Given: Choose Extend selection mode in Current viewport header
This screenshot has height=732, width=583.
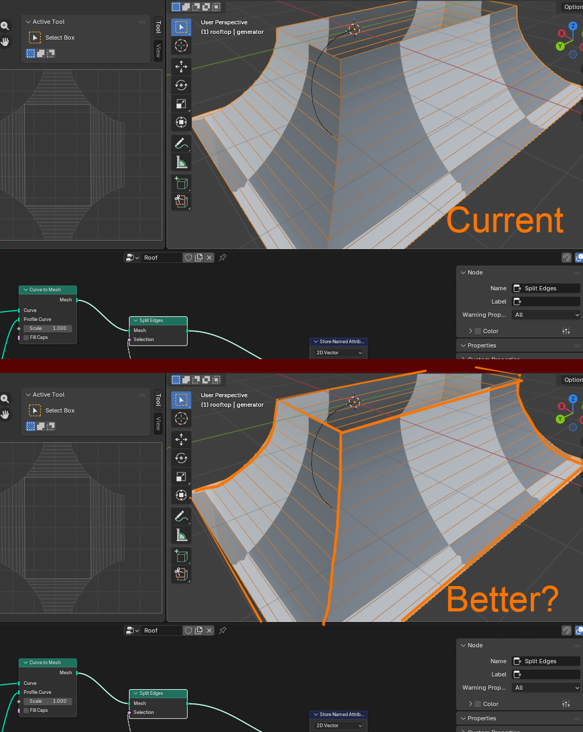Looking at the screenshot, I should [x=186, y=7].
